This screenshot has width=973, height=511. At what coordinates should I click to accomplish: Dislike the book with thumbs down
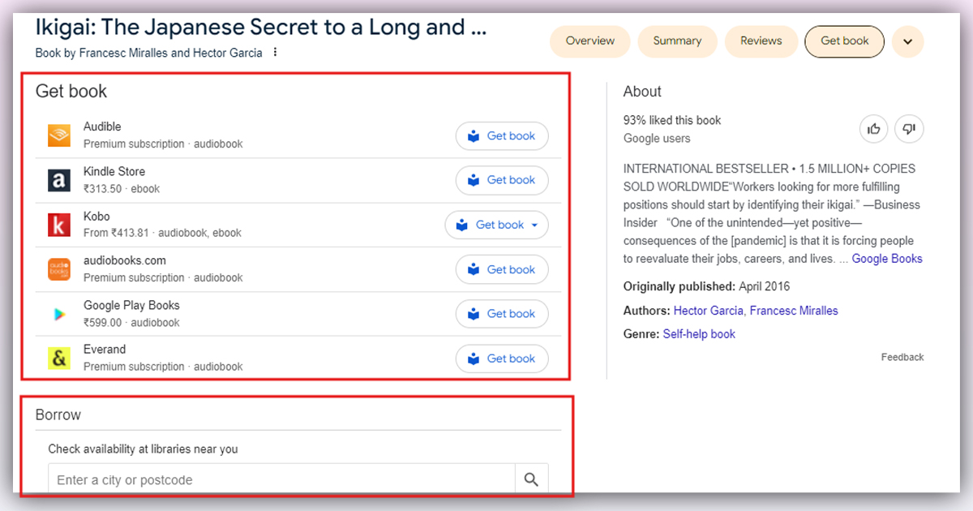click(x=908, y=128)
